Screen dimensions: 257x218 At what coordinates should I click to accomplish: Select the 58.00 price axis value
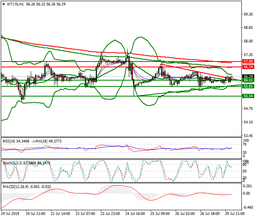click(x=248, y=41)
